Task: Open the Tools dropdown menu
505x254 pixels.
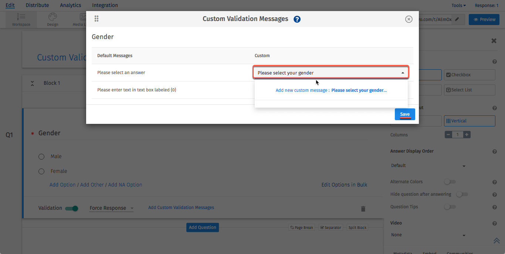Action: pyautogui.click(x=458, y=6)
